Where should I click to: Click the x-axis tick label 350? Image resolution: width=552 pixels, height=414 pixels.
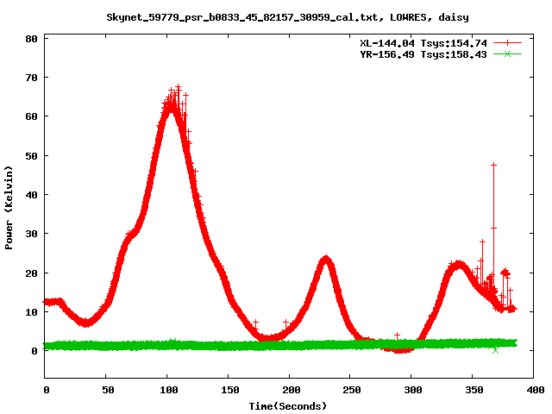pyautogui.click(x=474, y=390)
